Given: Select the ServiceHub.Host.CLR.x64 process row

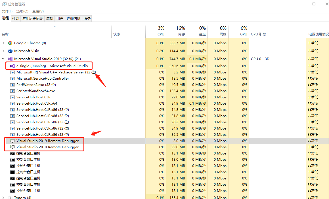Looking at the screenshot, I should coord(37,103).
